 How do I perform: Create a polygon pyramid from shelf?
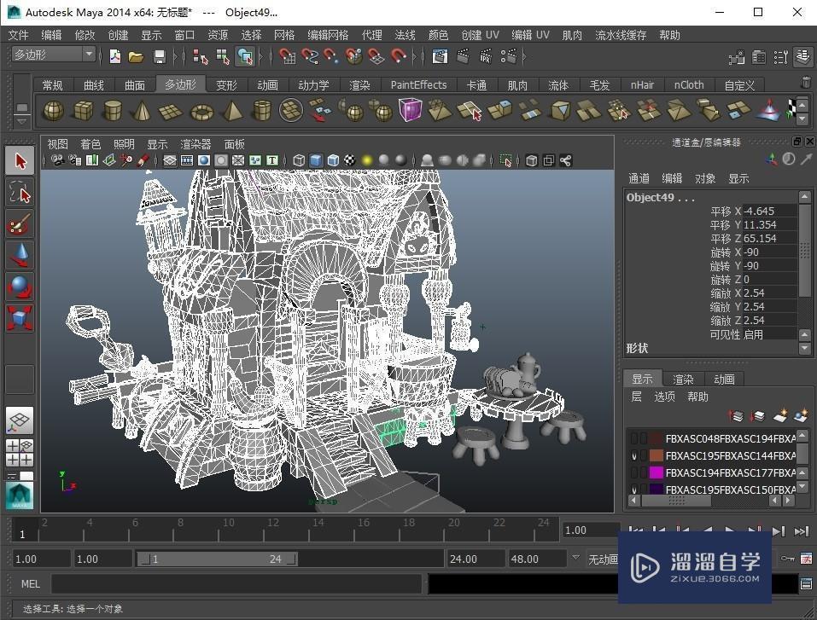tap(232, 110)
